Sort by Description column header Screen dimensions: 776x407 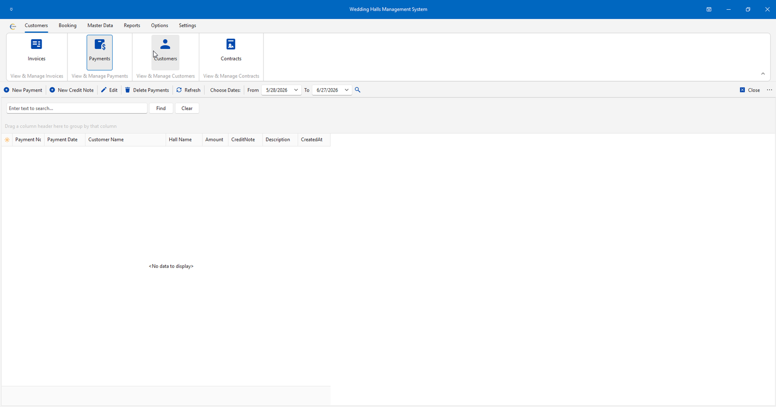pos(280,140)
